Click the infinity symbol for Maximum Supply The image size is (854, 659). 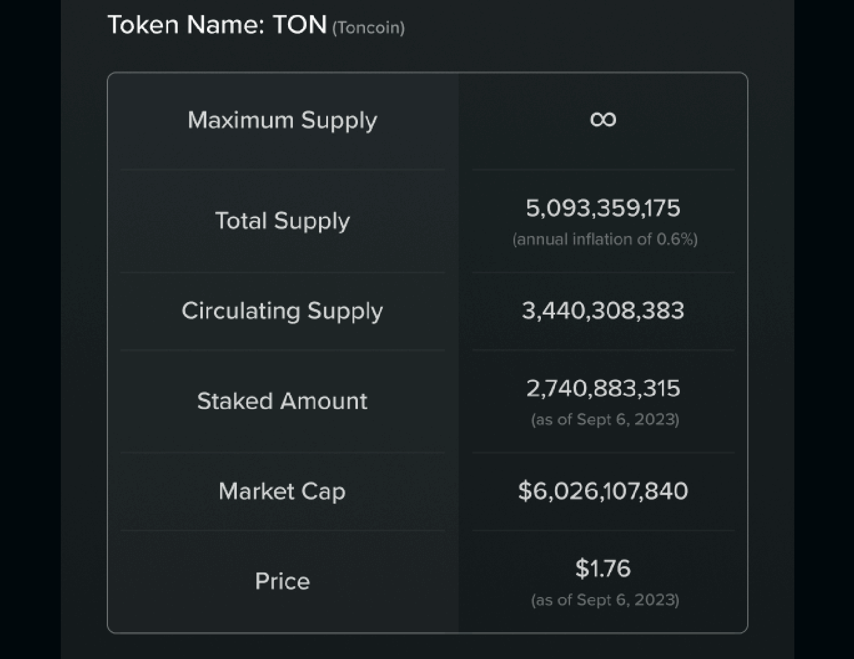(x=603, y=119)
